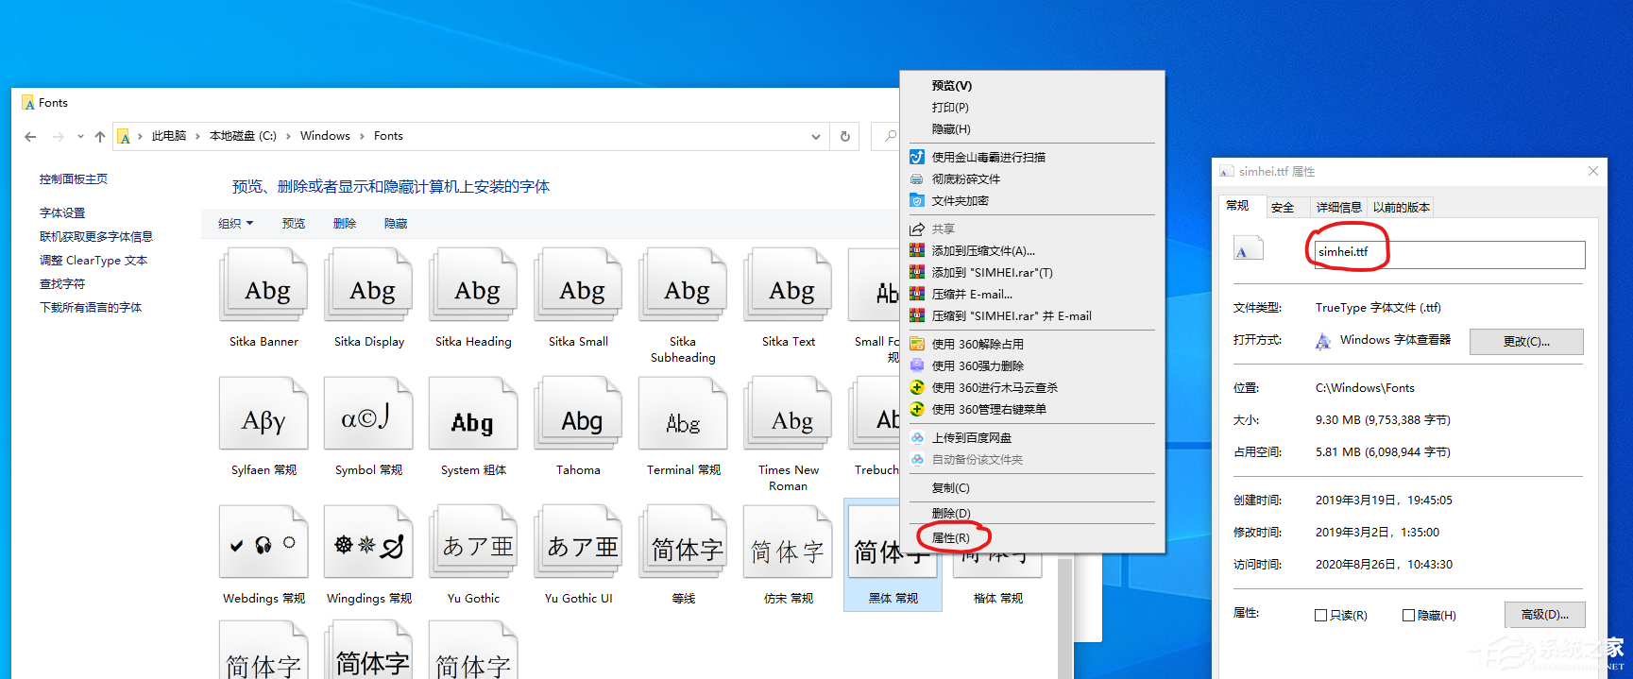Go up one folder level
This screenshot has width=1633, height=679.
(100, 137)
